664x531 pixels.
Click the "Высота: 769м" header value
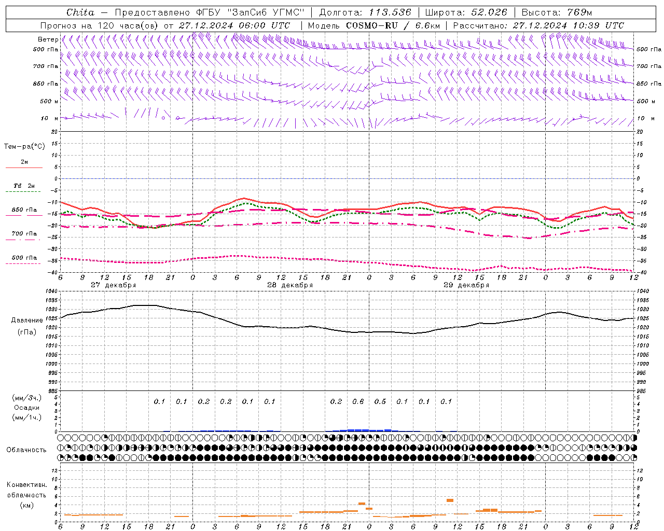pos(557,12)
